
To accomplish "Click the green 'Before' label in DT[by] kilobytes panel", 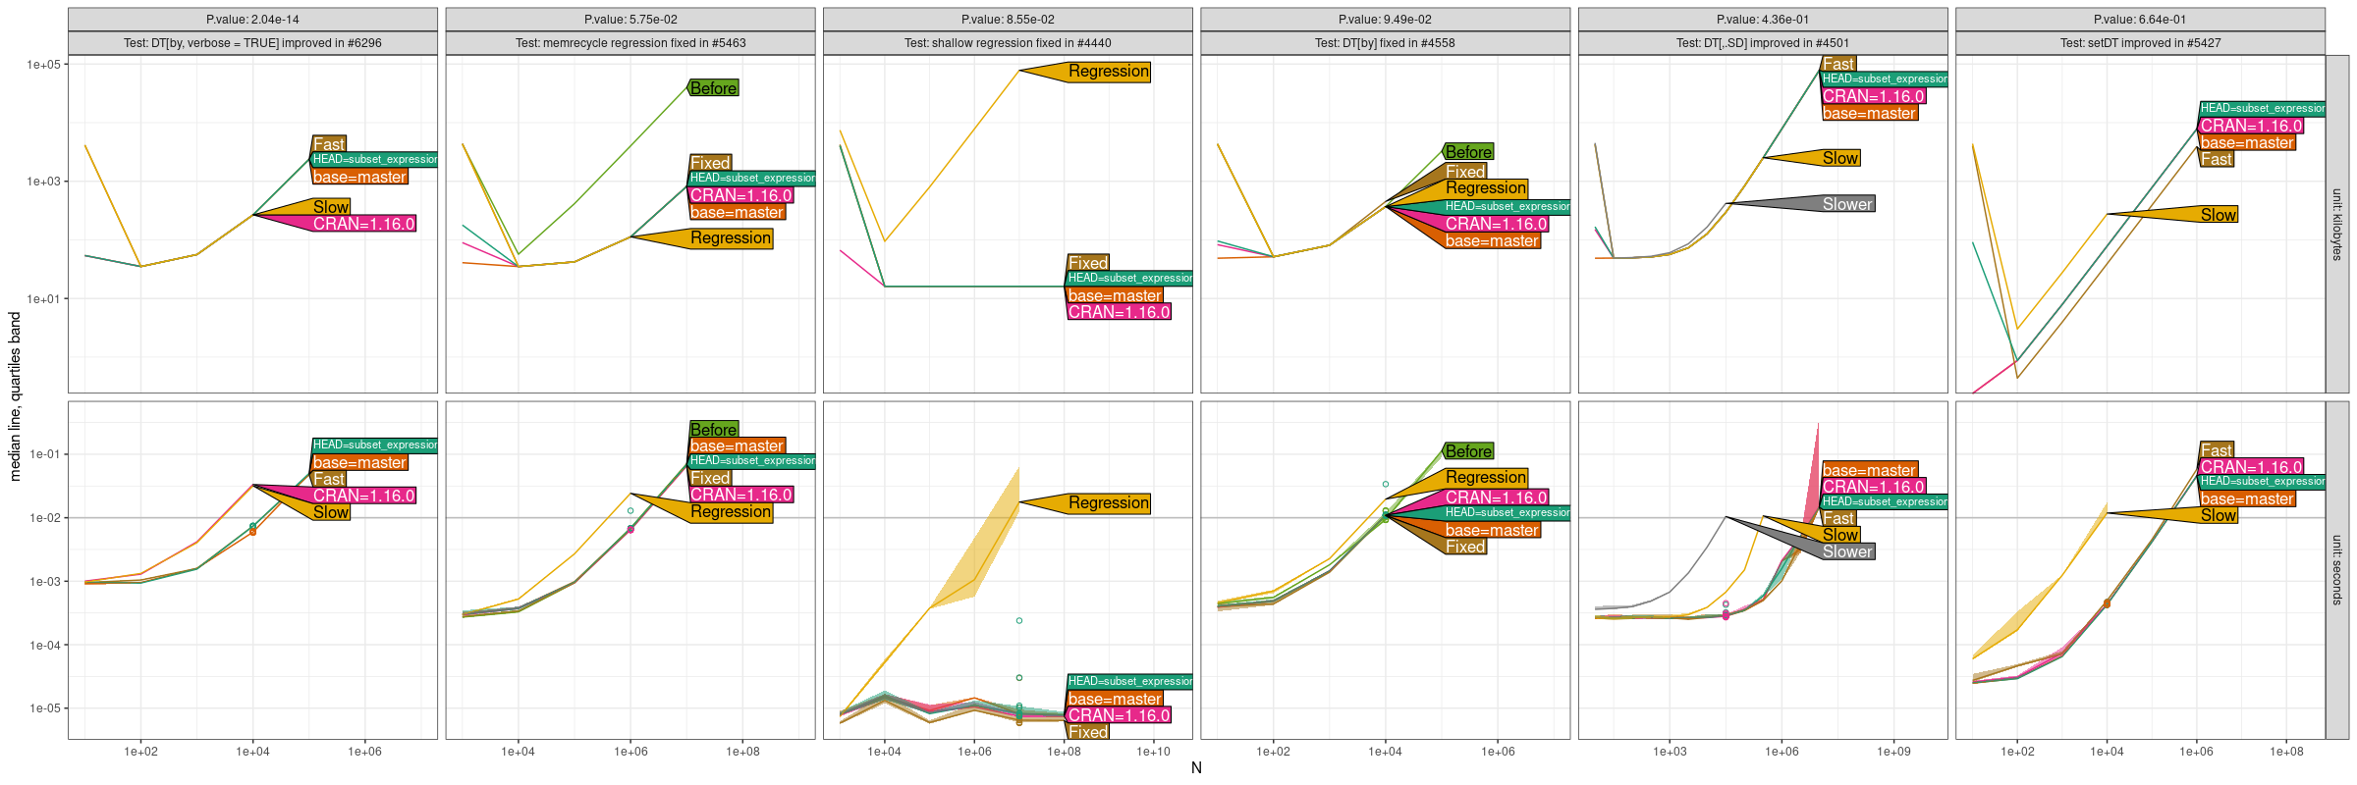I will [1468, 152].
